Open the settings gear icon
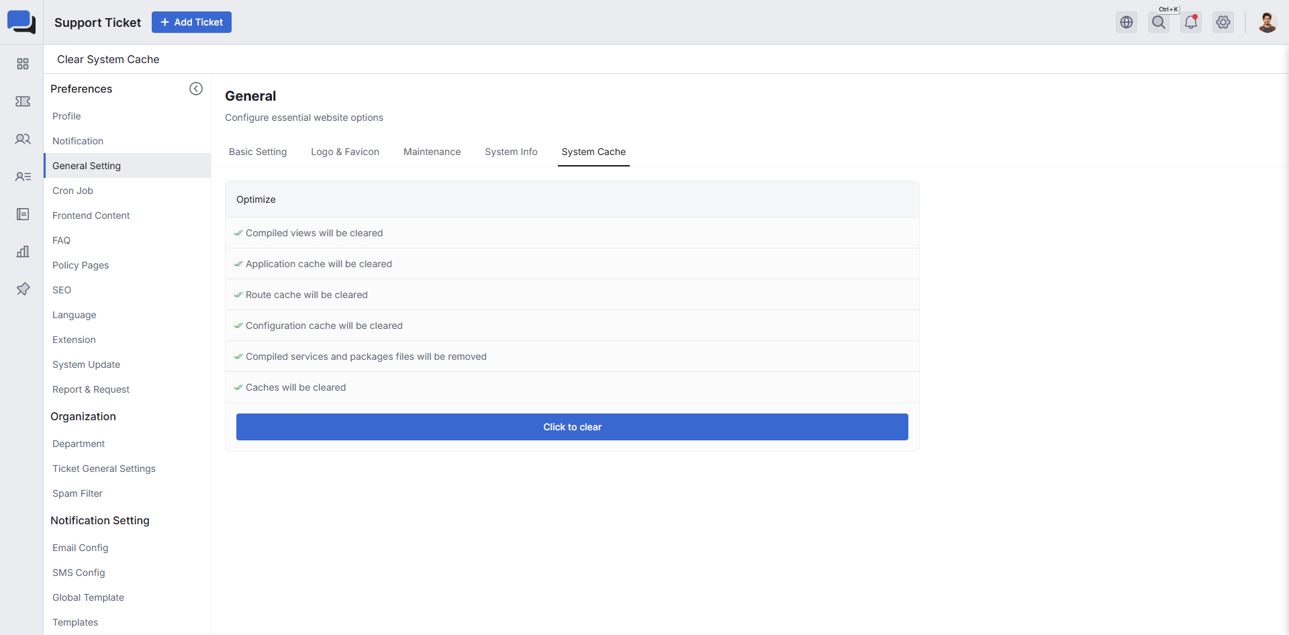Viewport: 1289px width, 635px height. (x=1223, y=22)
